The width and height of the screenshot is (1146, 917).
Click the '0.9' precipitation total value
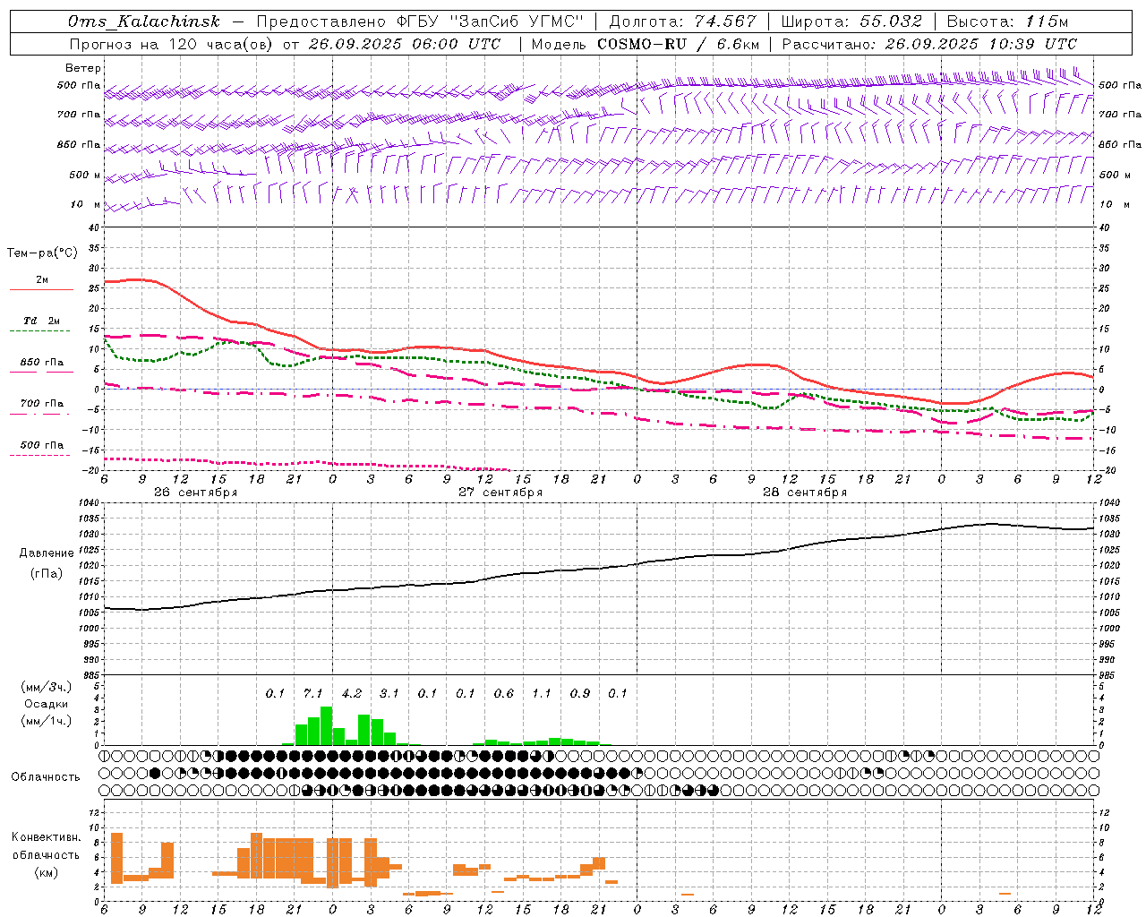click(580, 693)
